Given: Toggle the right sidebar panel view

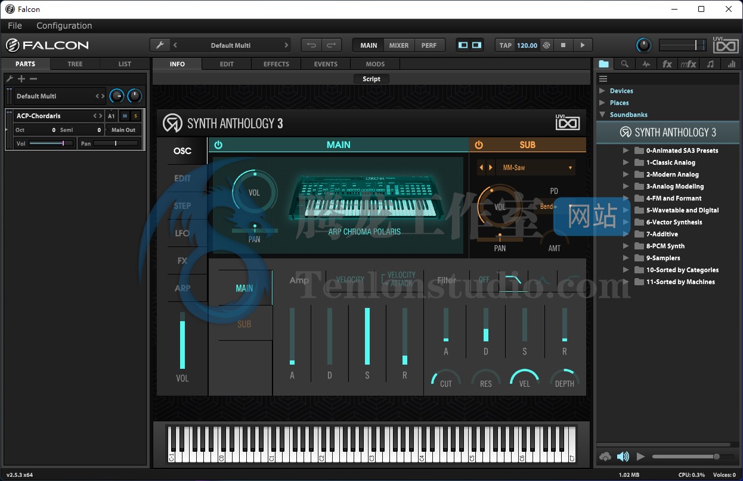Looking at the screenshot, I should (476, 45).
